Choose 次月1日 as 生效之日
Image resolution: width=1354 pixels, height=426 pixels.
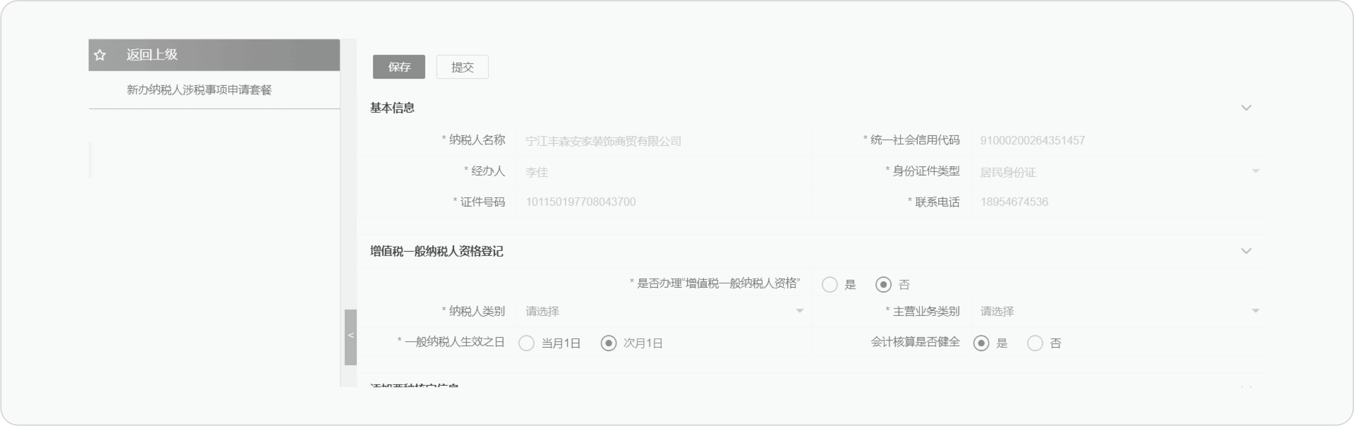click(x=608, y=343)
